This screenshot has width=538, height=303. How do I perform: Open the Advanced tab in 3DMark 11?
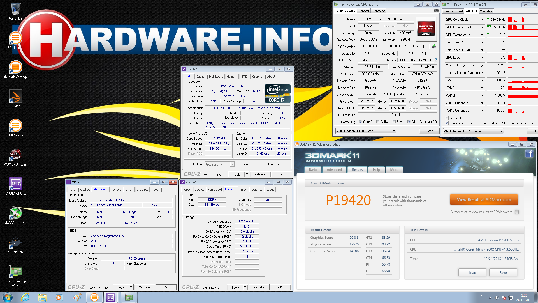(334, 170)
